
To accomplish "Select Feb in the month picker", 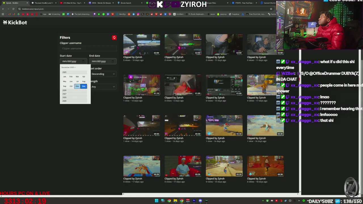I will [71, 77].
